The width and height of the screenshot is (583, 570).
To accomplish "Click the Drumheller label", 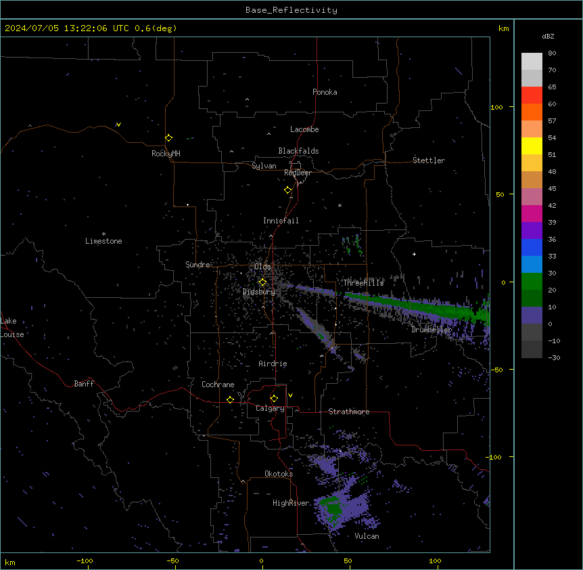I will (432, 330).
